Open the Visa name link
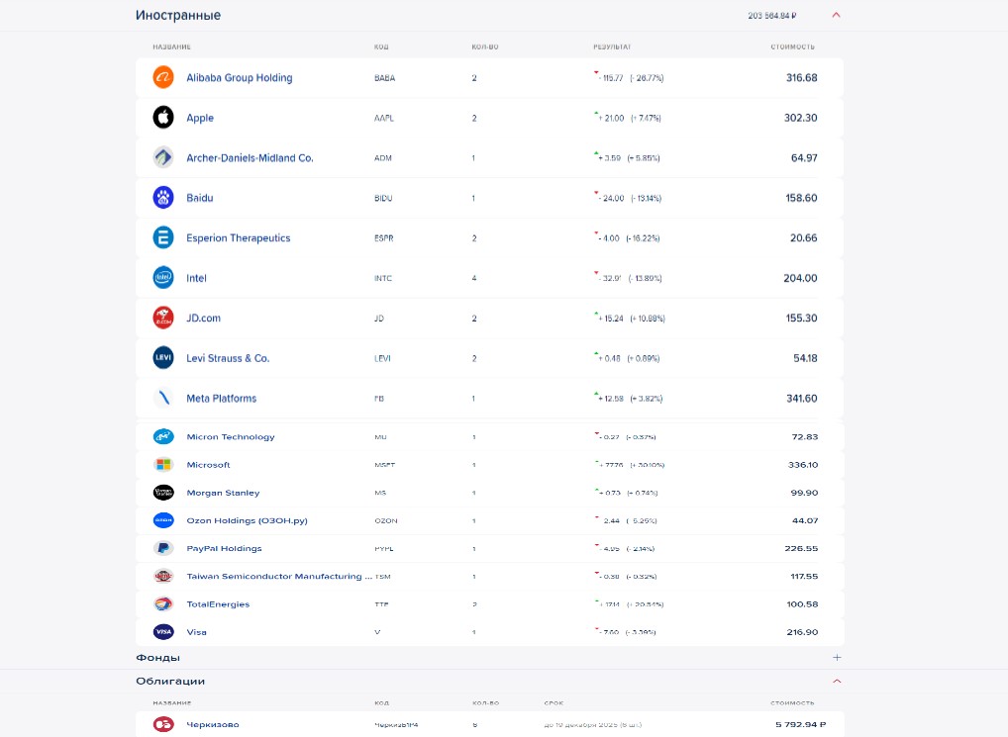 pyautogui.click(x=197, y=632)
